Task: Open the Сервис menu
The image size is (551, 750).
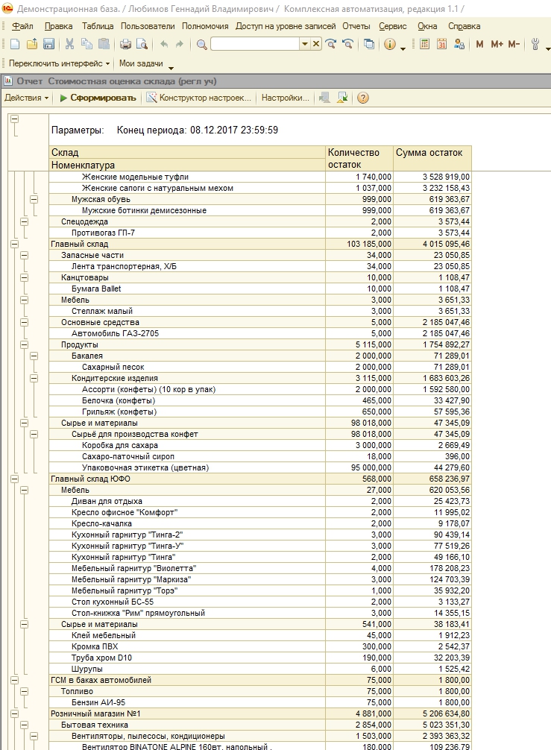Action: click(x=393, y=26)
